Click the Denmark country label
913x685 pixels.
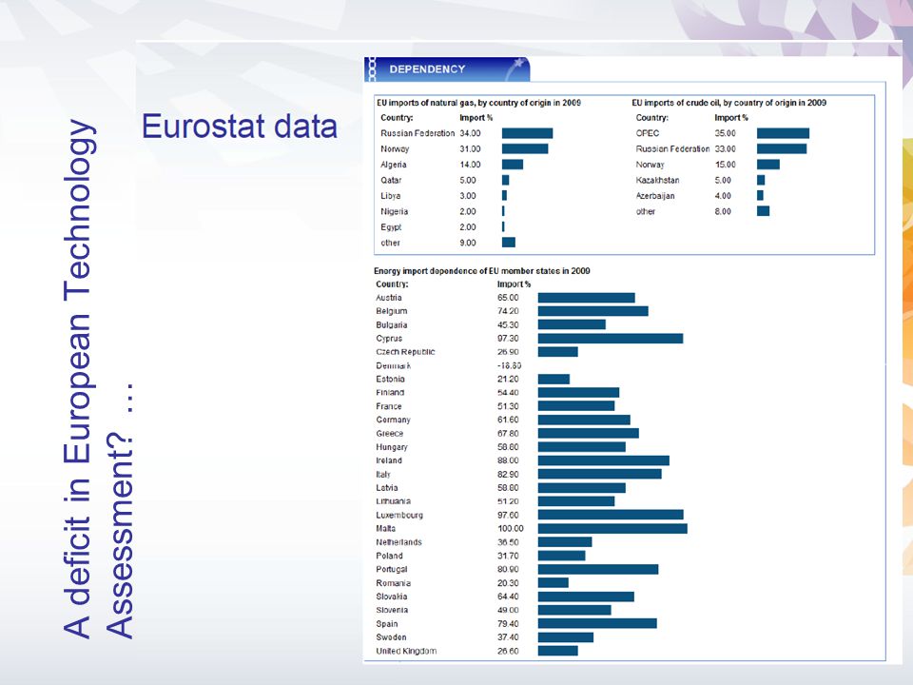394,365
